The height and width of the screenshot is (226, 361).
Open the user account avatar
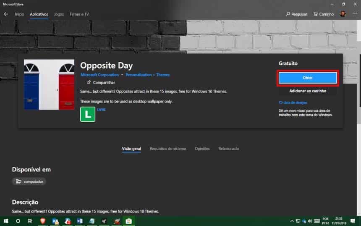(343, 14)
